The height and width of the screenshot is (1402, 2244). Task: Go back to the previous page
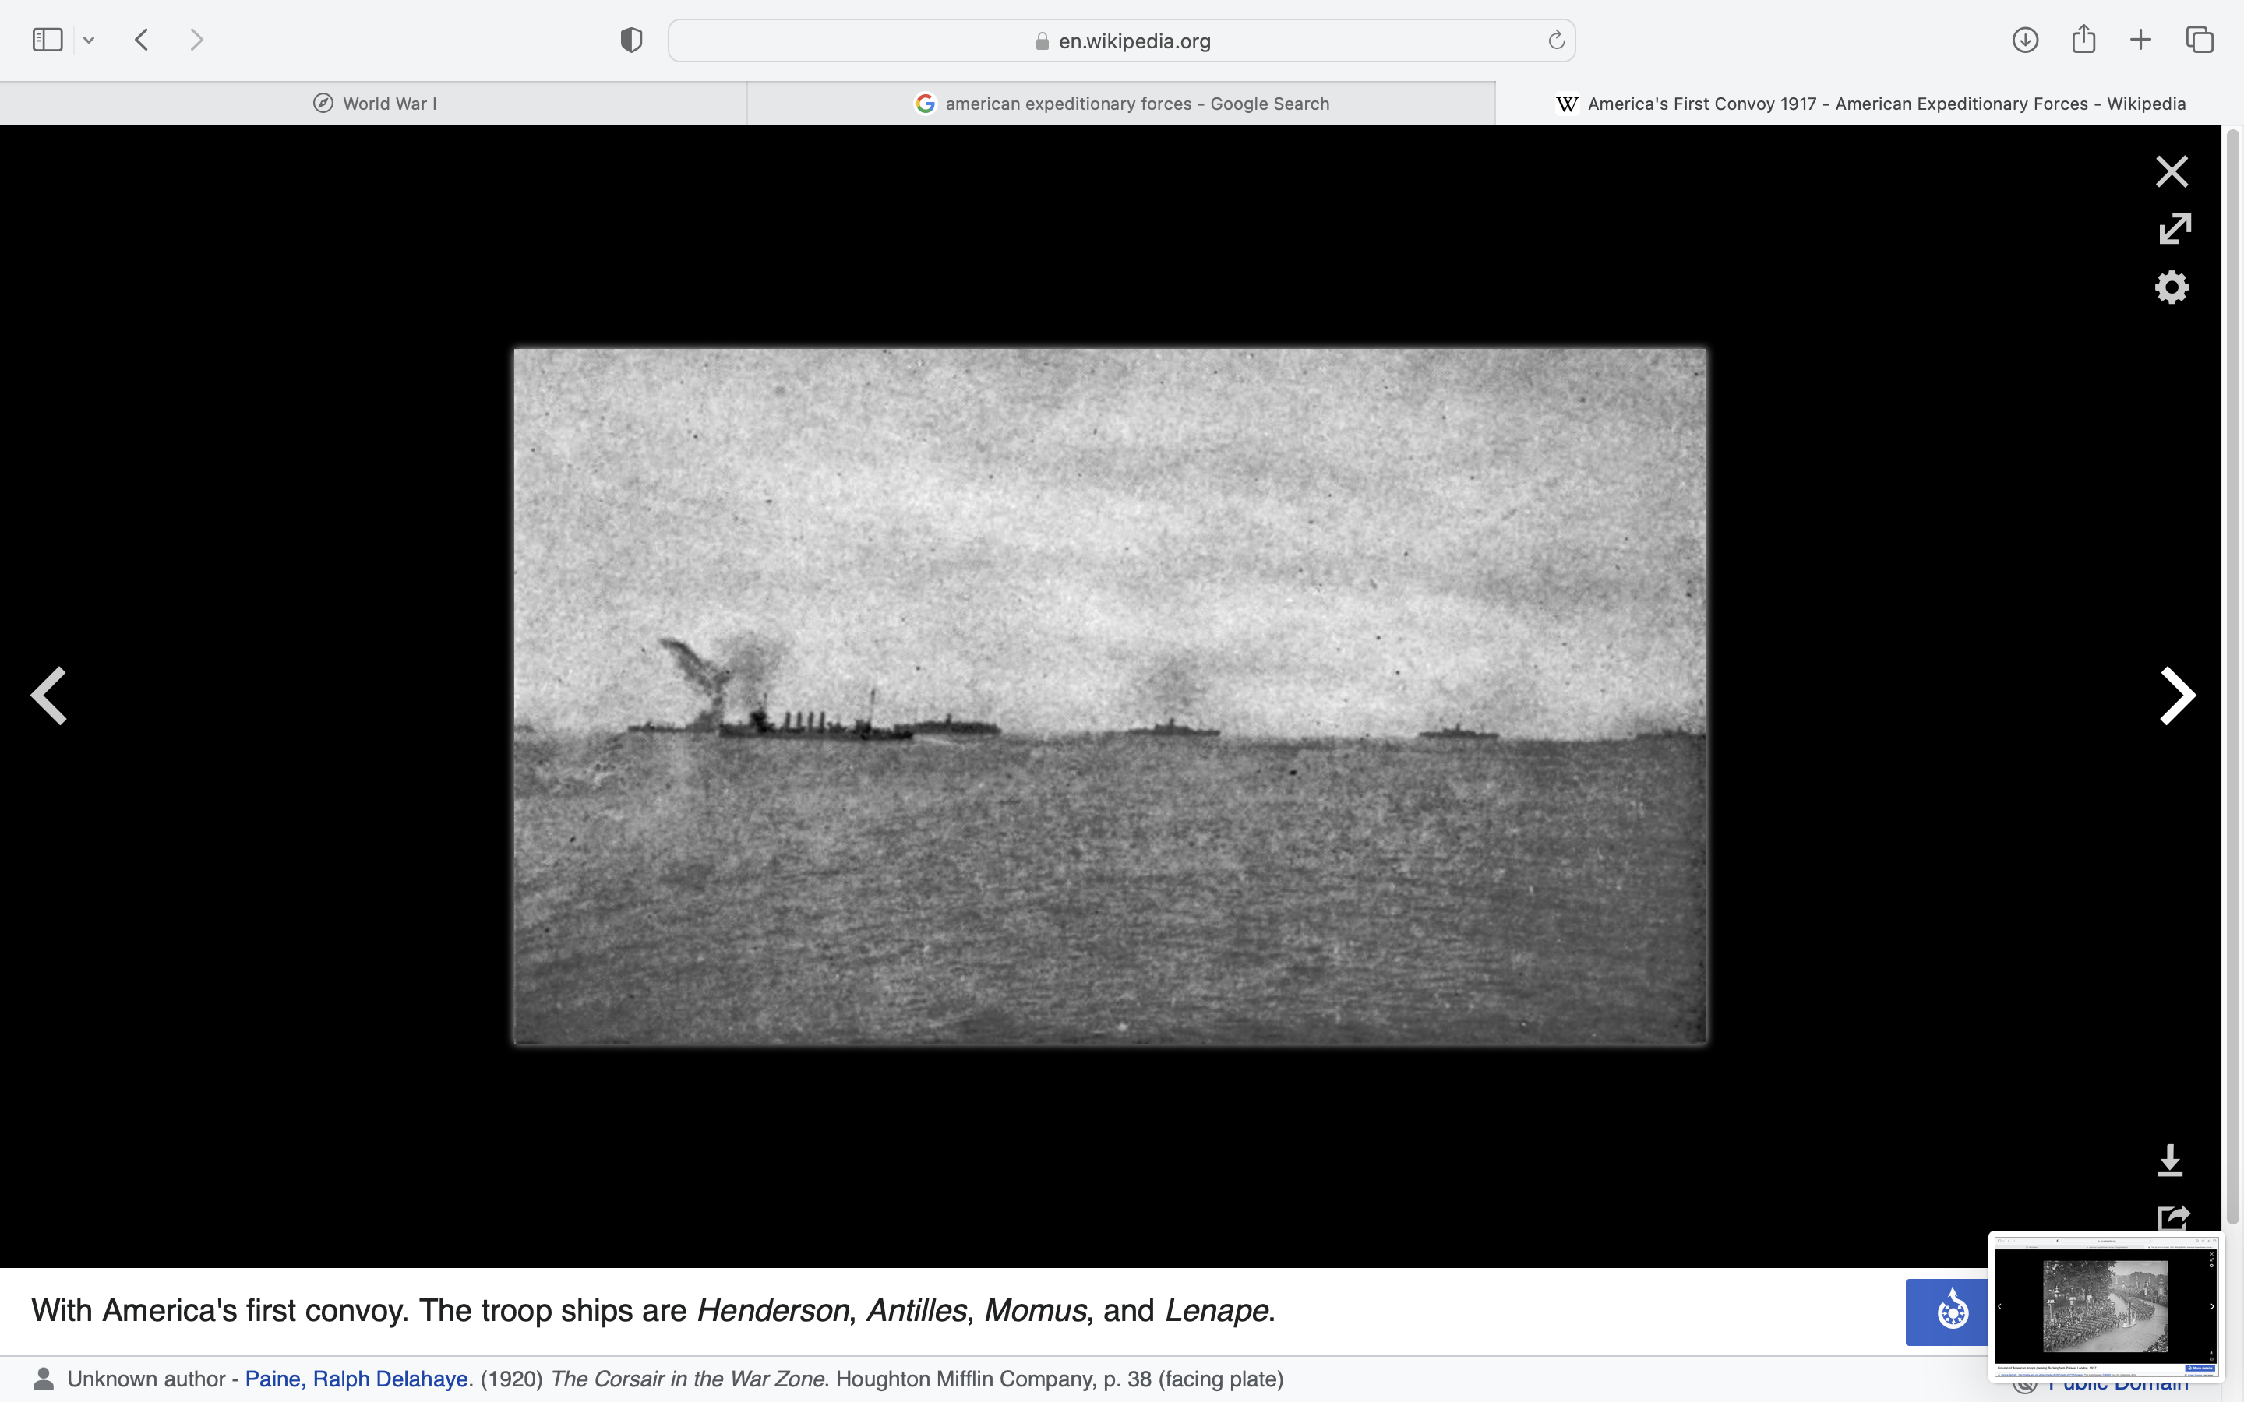(142, 40)
